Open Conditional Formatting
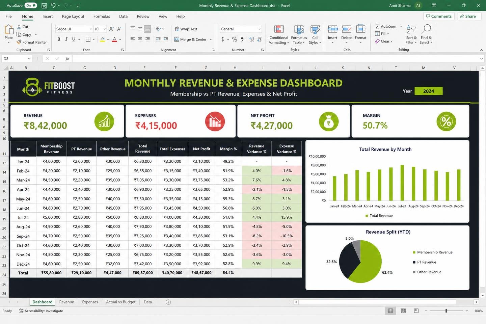Image resolution: width=486 pixels, height=324 pixels. coord(279,34)
